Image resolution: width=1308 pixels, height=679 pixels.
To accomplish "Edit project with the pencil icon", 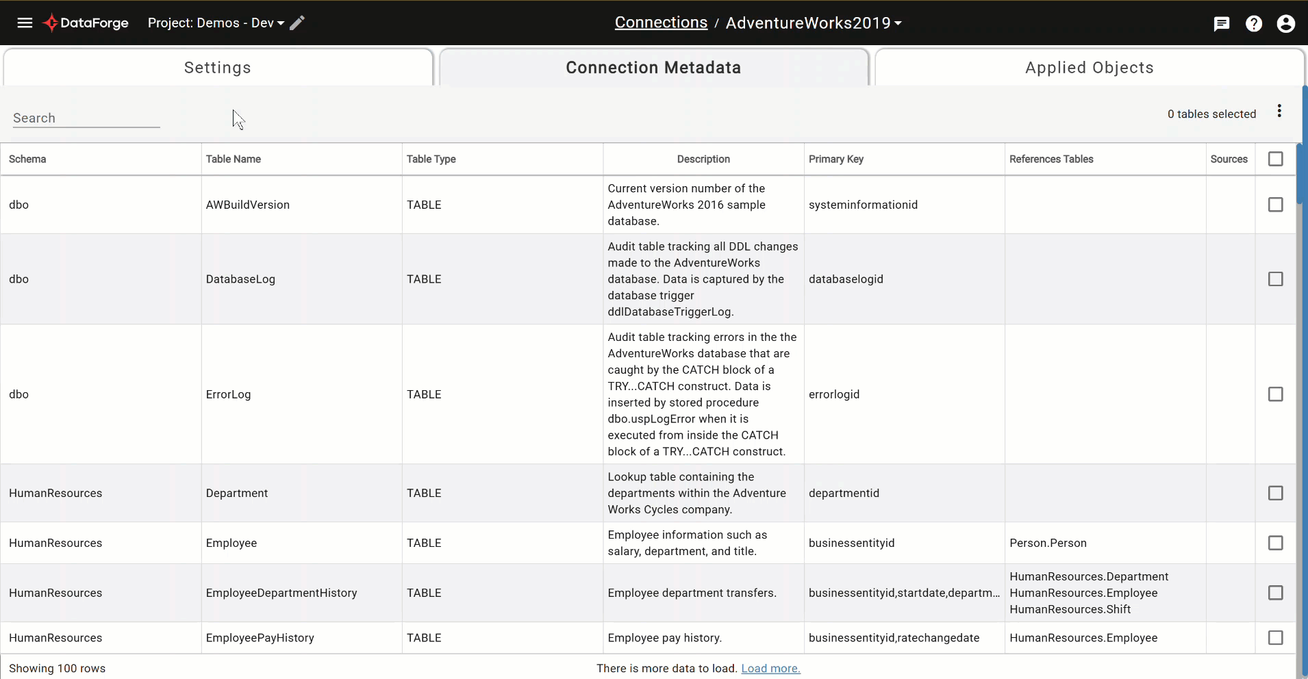I will 297,23.
